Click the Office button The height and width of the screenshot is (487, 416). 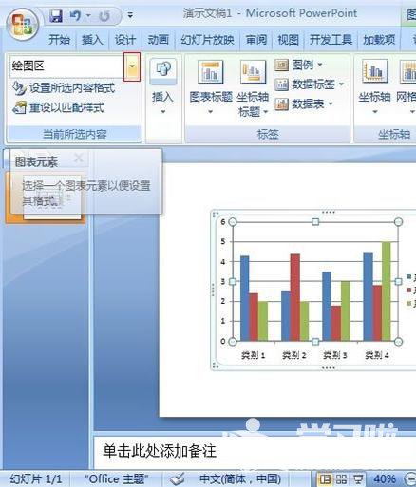[23, 25]
